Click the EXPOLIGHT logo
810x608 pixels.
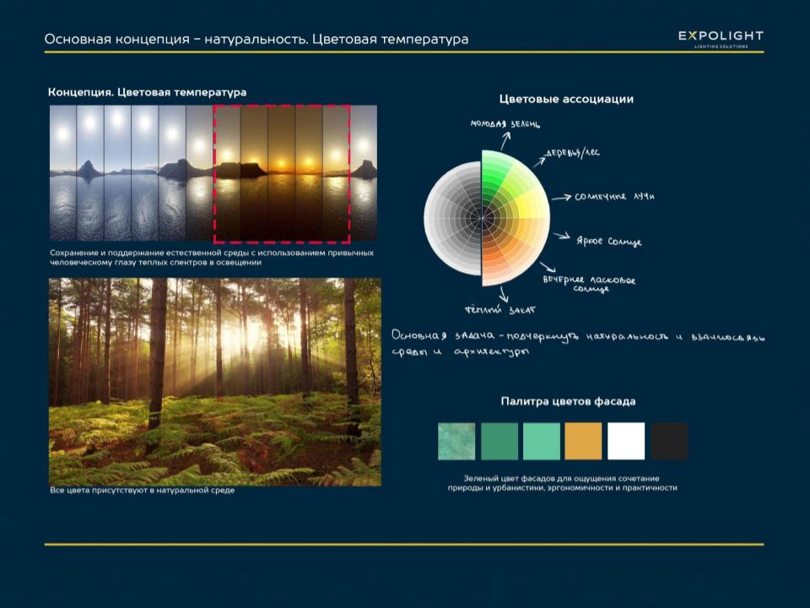point(721,38)
